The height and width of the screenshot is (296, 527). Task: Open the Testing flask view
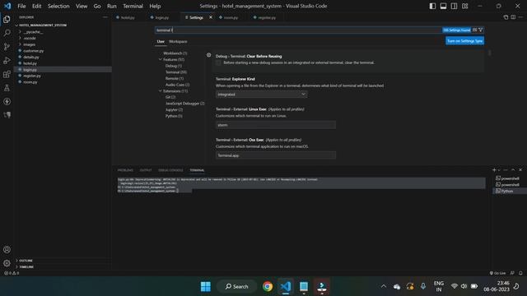tap(7, 88)
